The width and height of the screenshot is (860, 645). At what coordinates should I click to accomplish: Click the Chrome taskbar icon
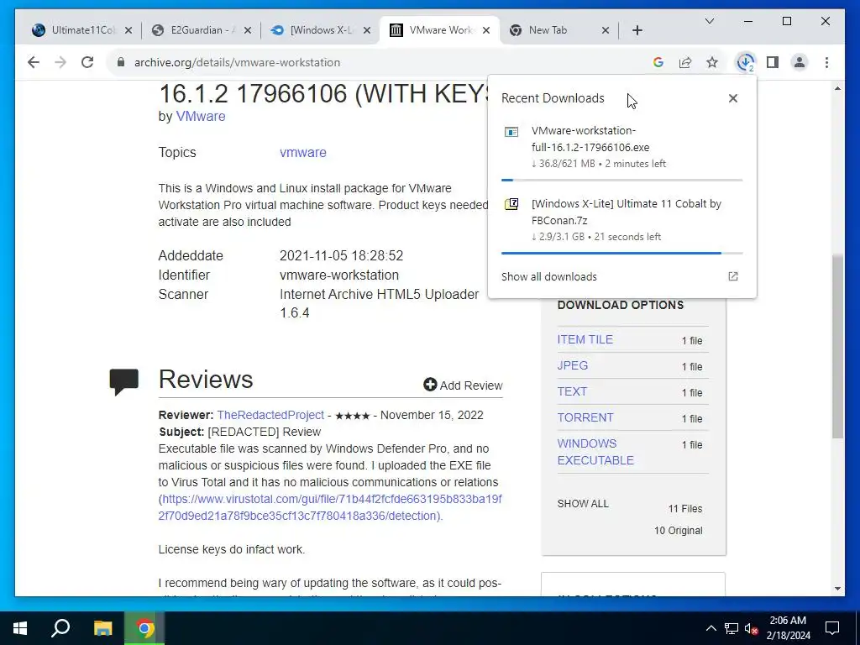point(144,628)
